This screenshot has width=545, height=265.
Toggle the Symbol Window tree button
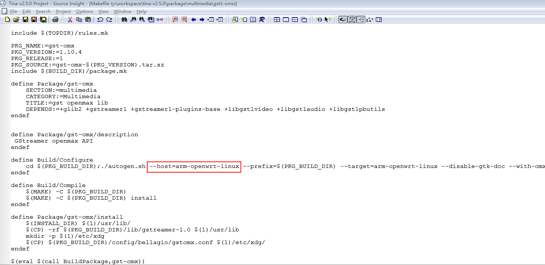point(361,19)
